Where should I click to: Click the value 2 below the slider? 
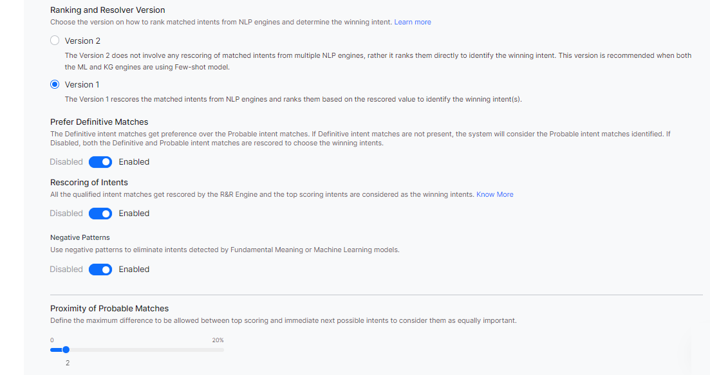coord(67,363)
